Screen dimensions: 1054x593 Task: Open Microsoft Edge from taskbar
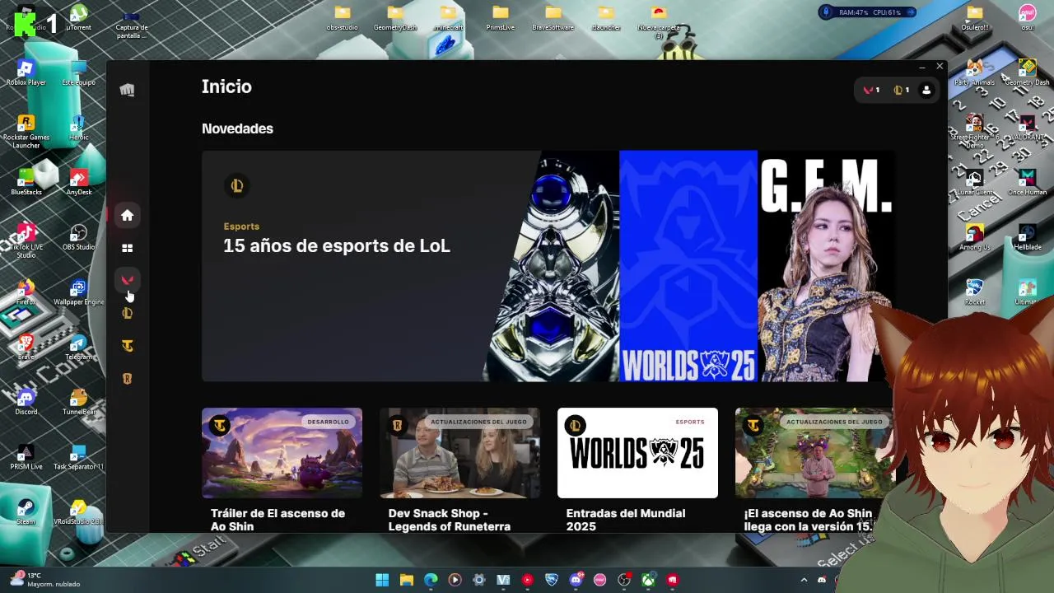click(431, 580)
